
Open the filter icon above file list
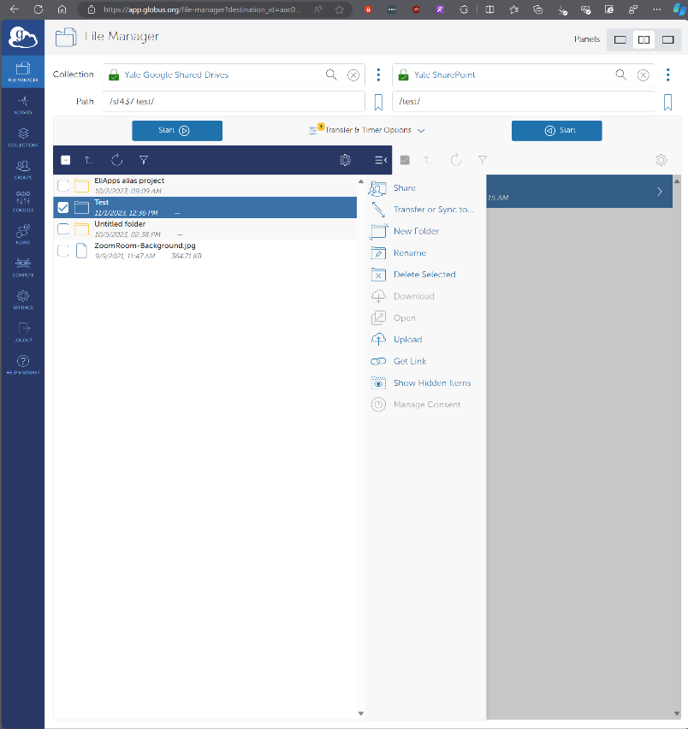[144, 160]
